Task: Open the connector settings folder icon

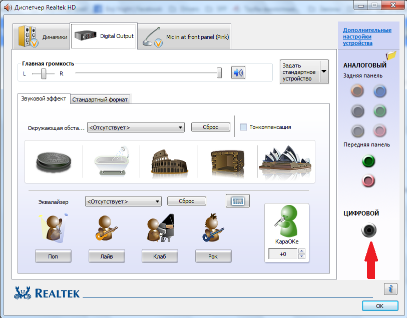Action: click(391, 55)
